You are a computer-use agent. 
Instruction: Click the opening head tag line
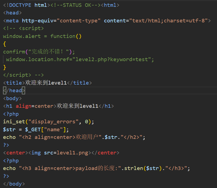tap(13, 13)
